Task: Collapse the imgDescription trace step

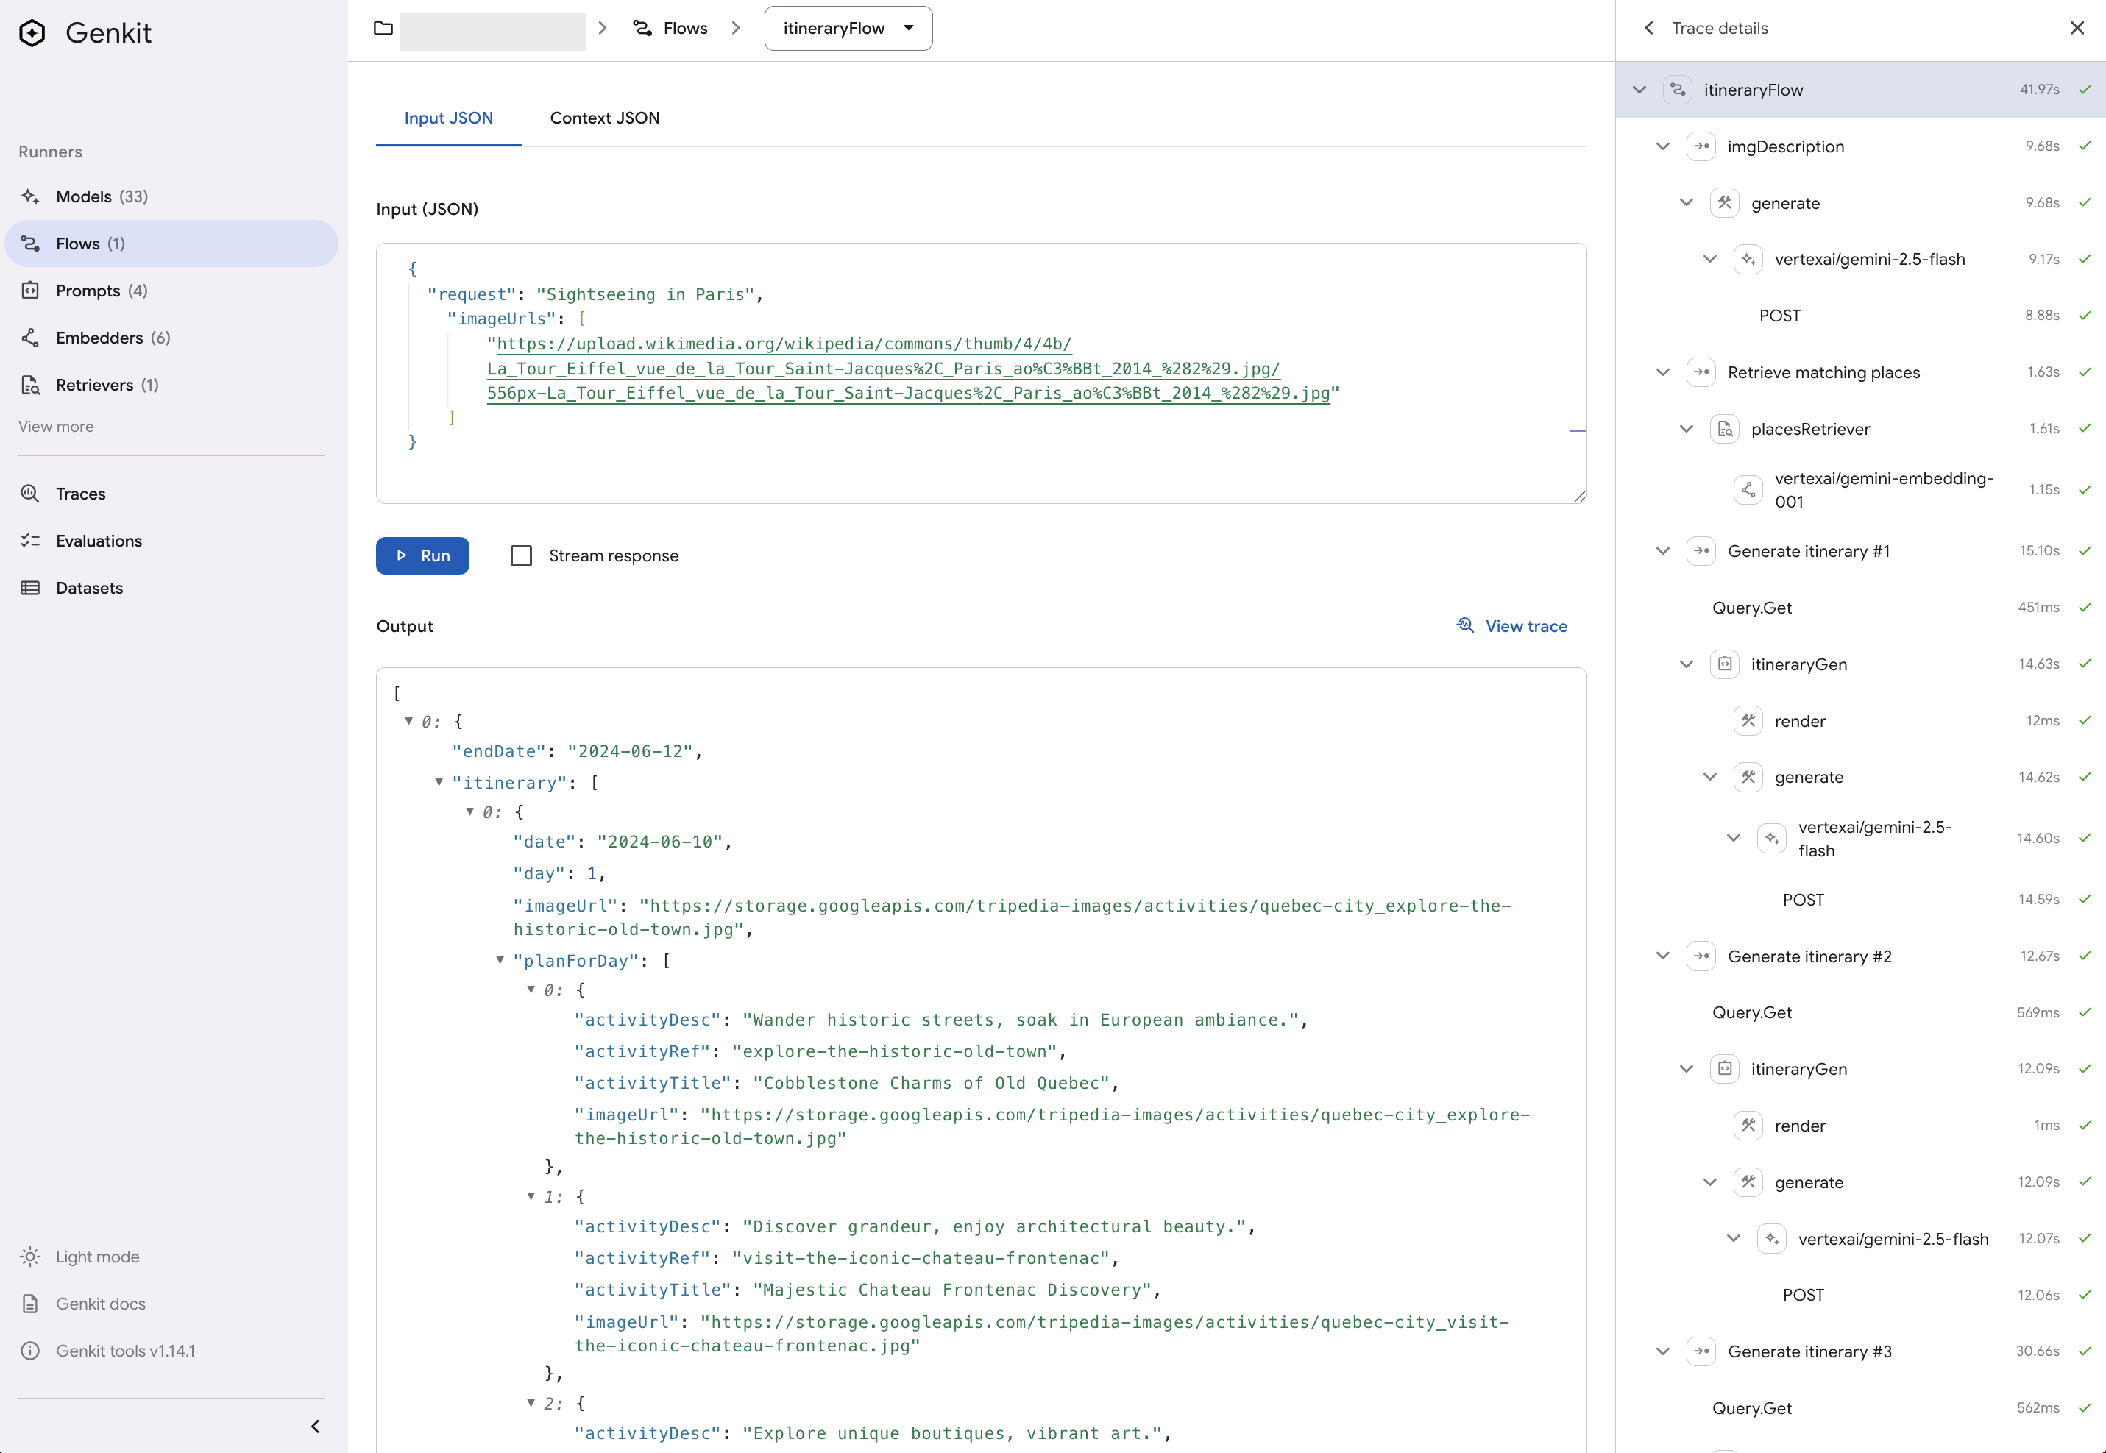Action: point(1662,146)
